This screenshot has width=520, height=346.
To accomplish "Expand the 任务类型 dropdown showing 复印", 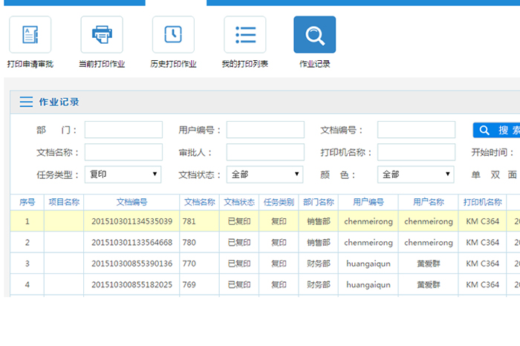I will (x=123, y=174).
